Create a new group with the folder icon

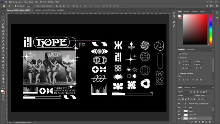tap(203, 122)
